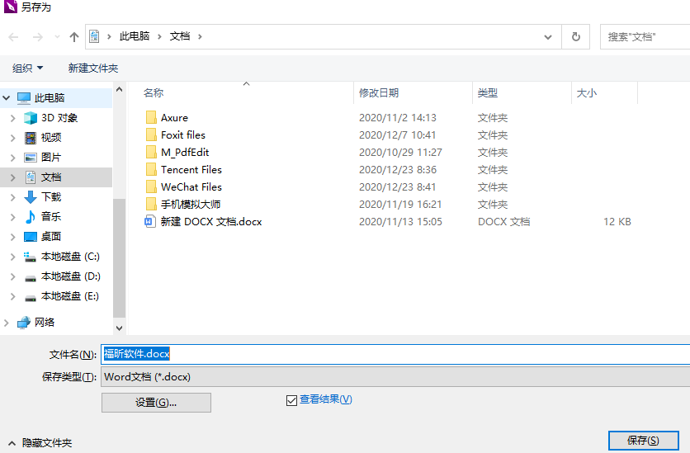Click the DOCX 文档 type cell
This screenshot has height=453, width=690.
point(503,222)
